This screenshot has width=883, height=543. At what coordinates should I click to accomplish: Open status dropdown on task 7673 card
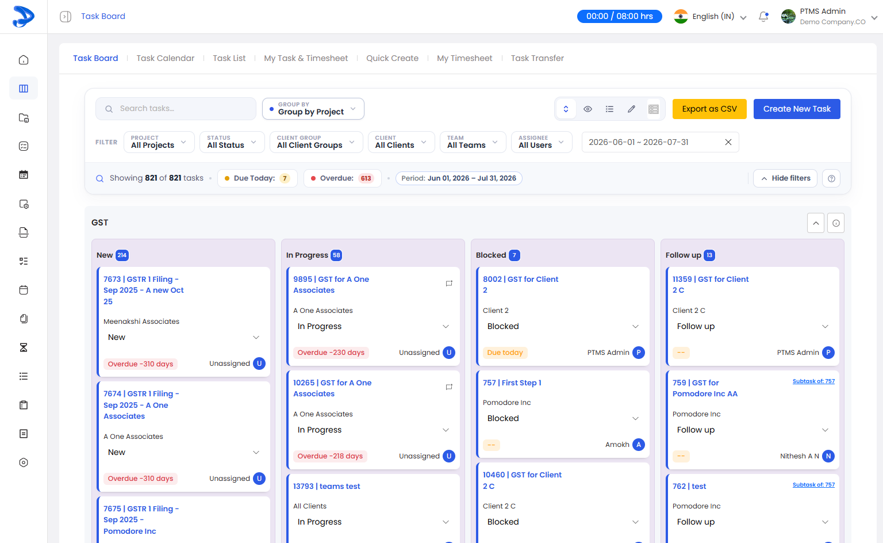tap(184, 338)
